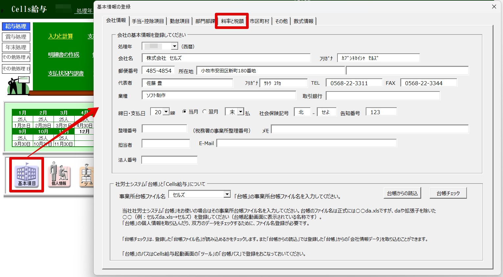The width and height of the screenshot is (503, 277).
Task: Open the 個人情報 people icon
Action: [59, 175]
